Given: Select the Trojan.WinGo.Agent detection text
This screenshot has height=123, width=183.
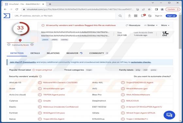Looking at the screenshot, I should point(54,119).
